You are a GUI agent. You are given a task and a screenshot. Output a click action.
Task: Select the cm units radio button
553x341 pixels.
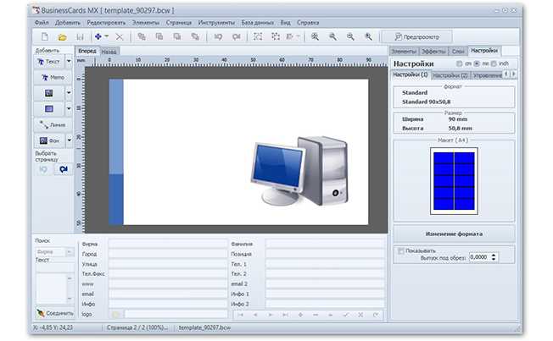(x=459, y=63)
